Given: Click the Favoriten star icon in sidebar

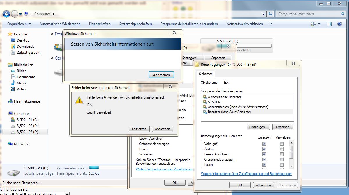Looking at the screenshot, I should pyautogui.click(x=10, y=34).
